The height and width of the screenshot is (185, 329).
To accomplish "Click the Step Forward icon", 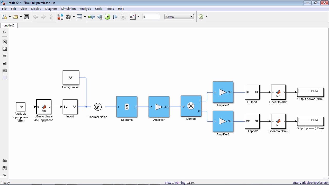I will [115, 17].
